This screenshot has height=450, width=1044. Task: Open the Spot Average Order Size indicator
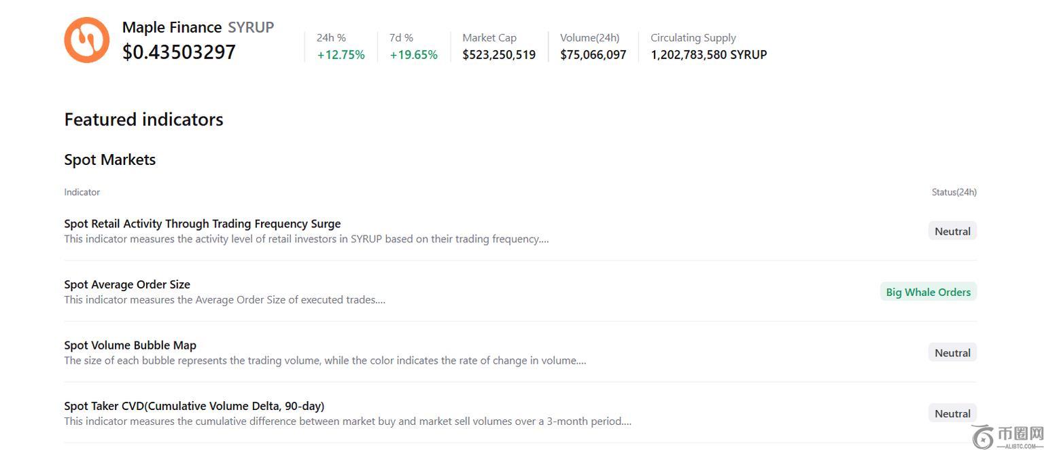(127, 284)
